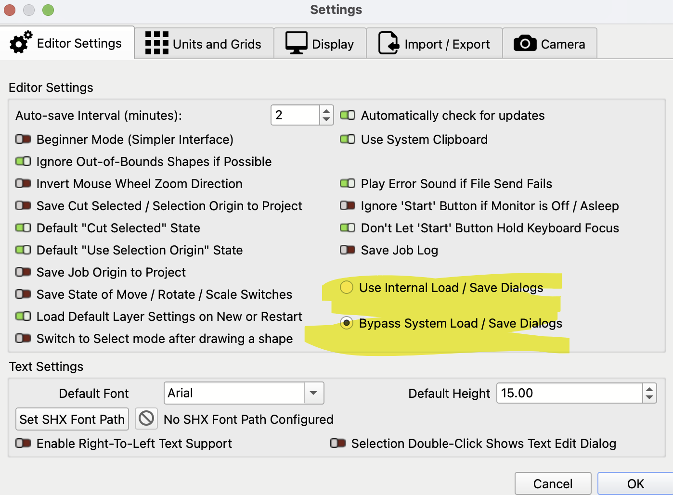The width and height of the screenshot is (673, 495).
Task: Increase the auto-save interval using the up arrow
Action: pos(326,111)
